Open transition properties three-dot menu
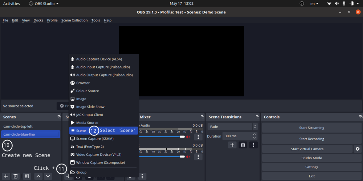 (x=253, y=145)
